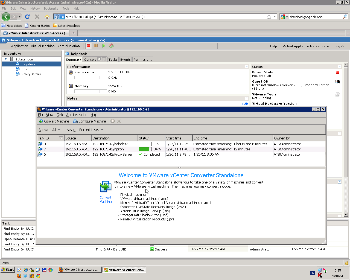Click the task icon for Task ID 8

point(40,144)
